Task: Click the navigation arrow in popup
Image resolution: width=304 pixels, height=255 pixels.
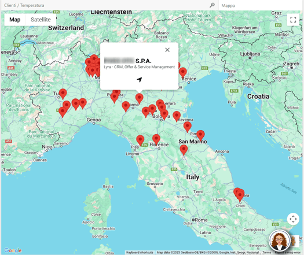Action: click(x=140, y=79)
